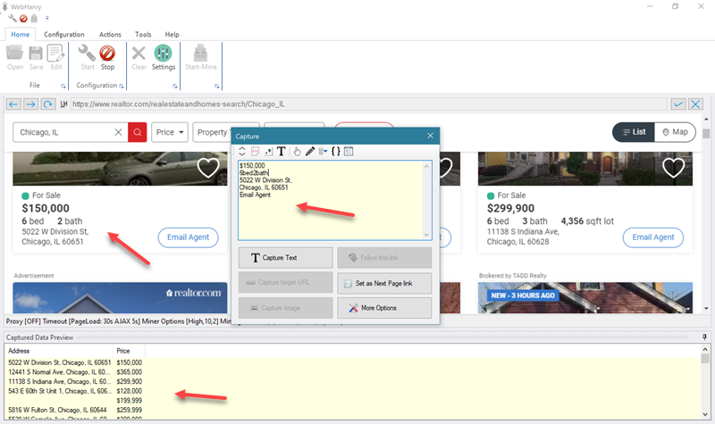
Task: Click the page vertical scrollbar
Action: click(x=707, y=223)
